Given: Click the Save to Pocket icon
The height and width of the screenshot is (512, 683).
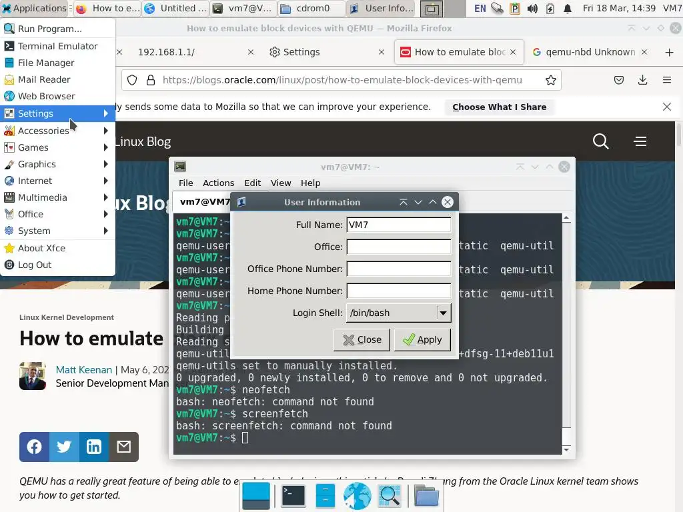Looking at the screenshot, I should point(618,80).
